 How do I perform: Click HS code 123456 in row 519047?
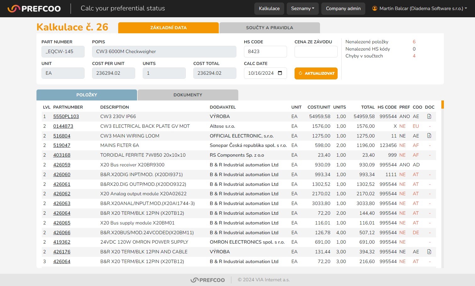pos(388,145)
